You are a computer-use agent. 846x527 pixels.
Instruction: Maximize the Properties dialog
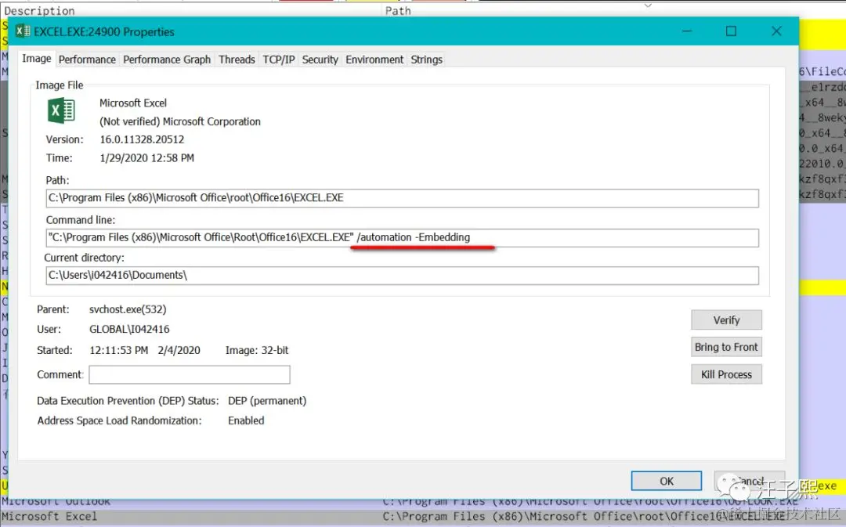click(x=731, y=31)
